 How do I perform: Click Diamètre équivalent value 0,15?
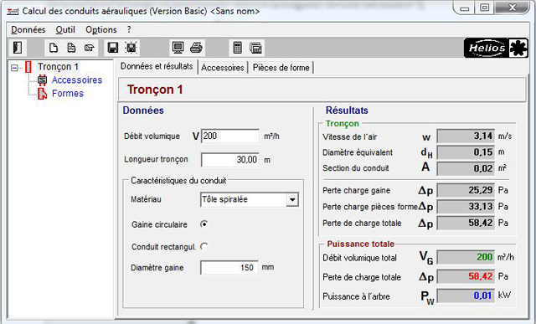pos(466,152)
